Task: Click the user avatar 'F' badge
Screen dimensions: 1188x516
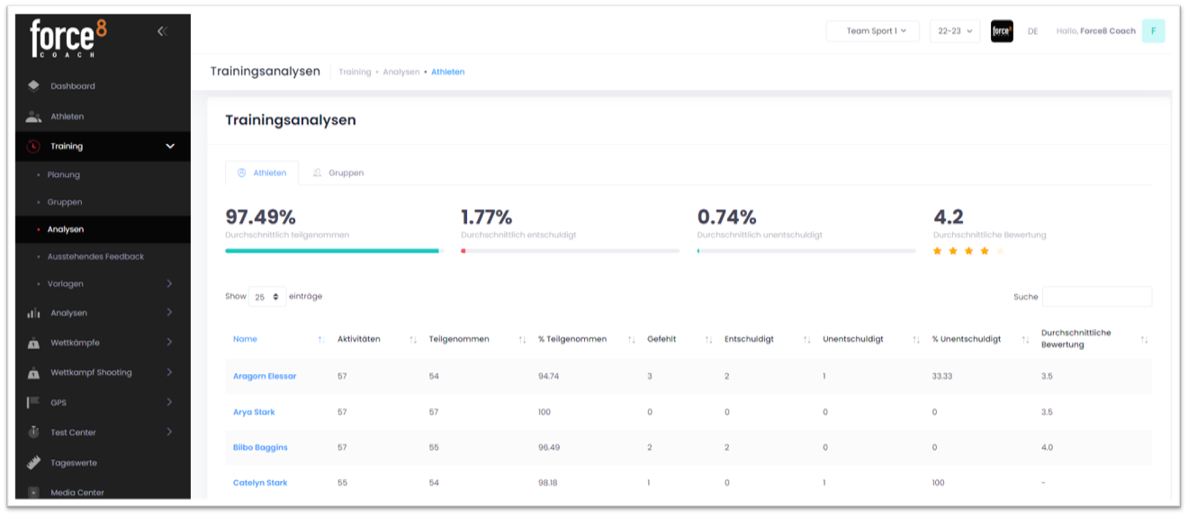Action: coord(1153,31)
